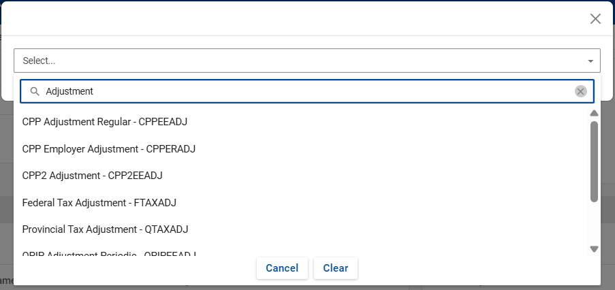The width and height of the screenshot is (615, 290).
Task: Open the Select... combo box
Action: pos(300,61)
